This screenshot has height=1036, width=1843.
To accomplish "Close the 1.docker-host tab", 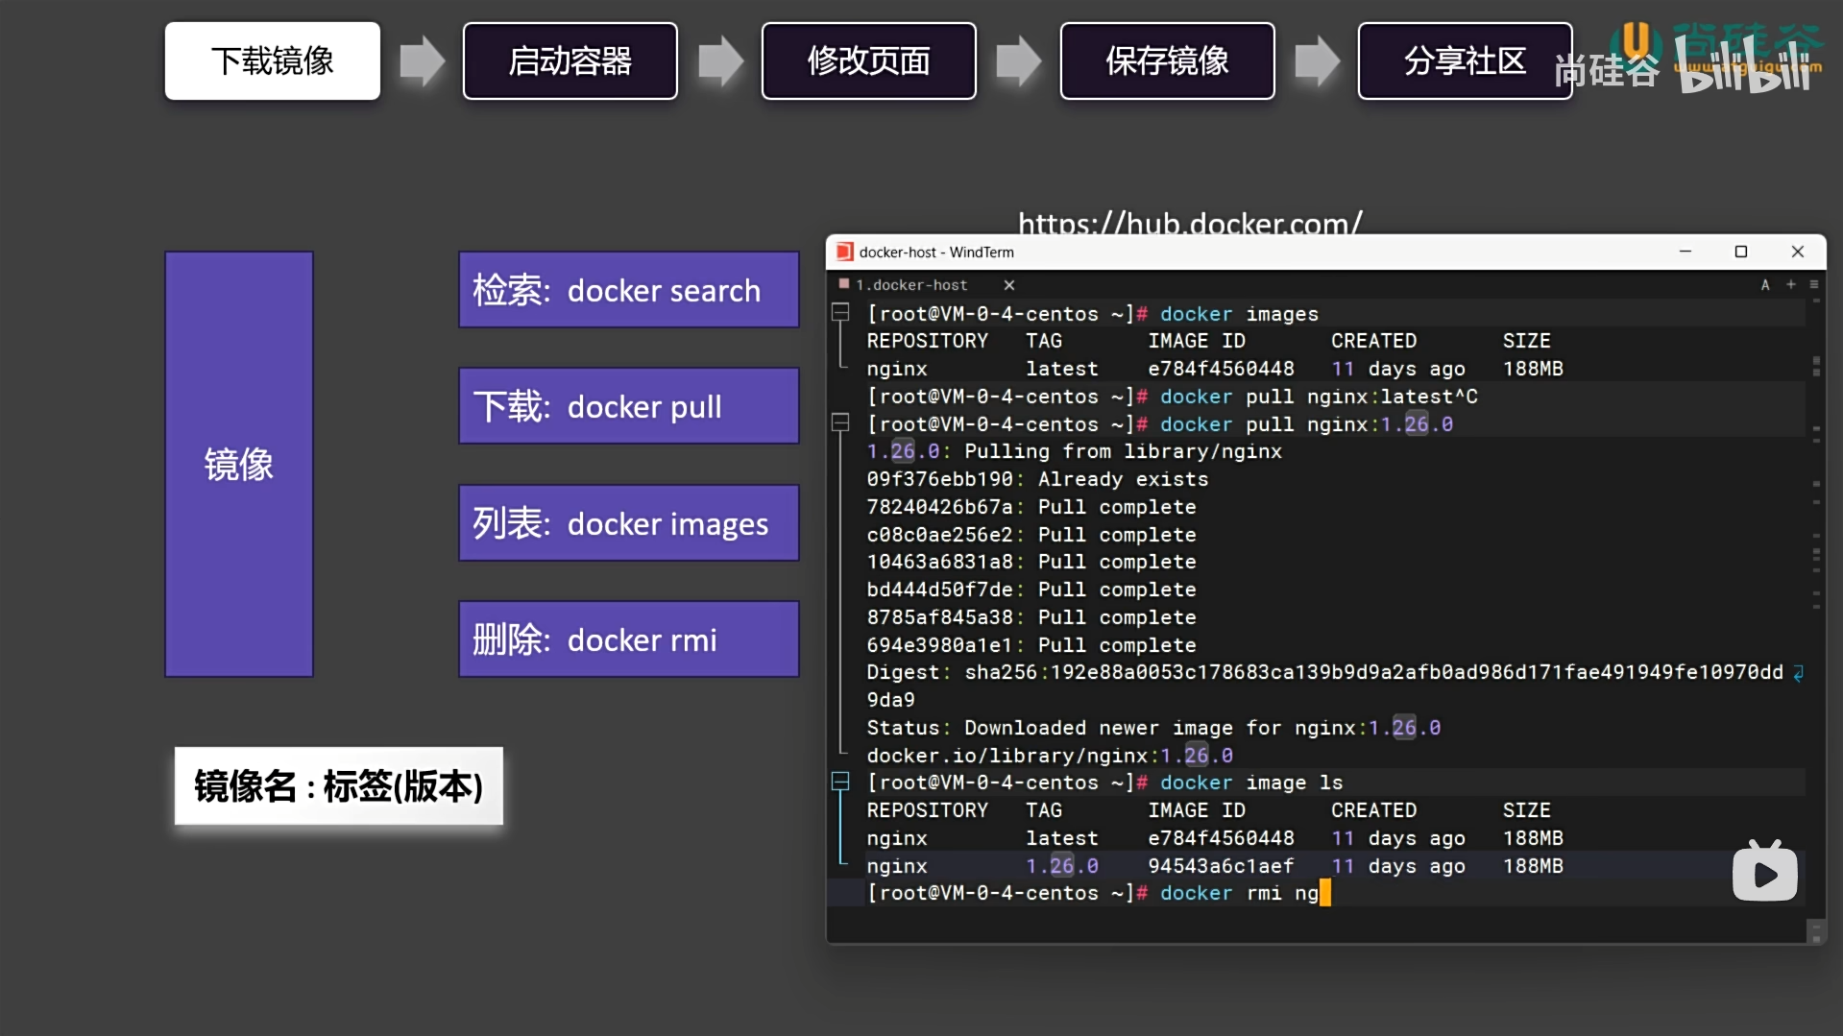I will (x=1009, y=285).
